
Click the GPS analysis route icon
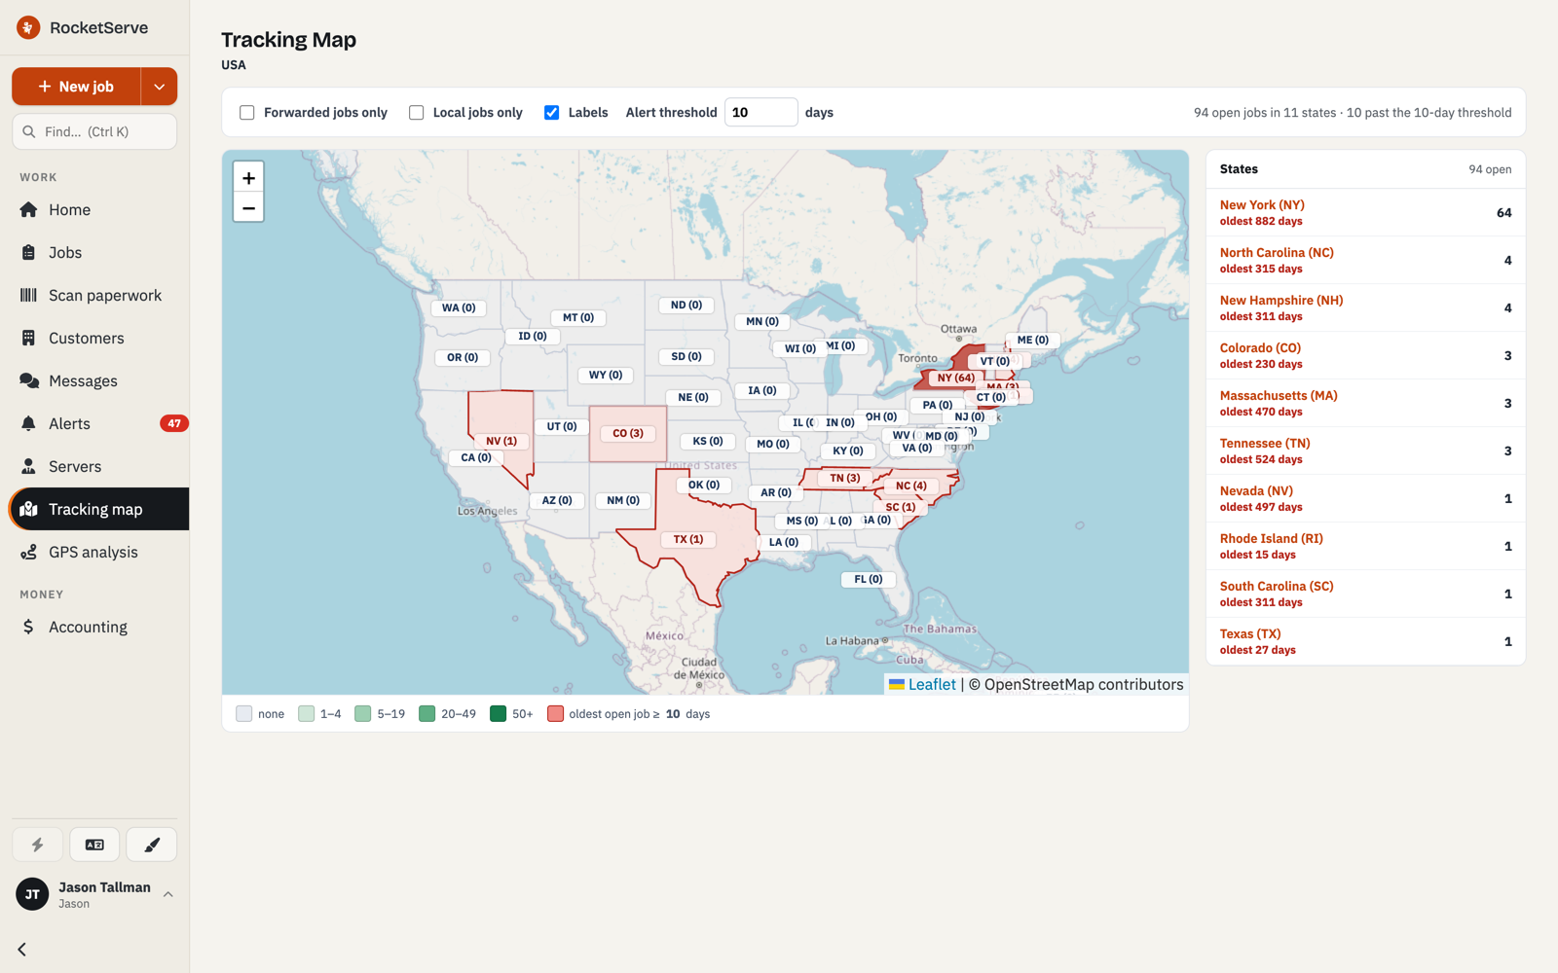pyautogui.click(x=29, y=552)
